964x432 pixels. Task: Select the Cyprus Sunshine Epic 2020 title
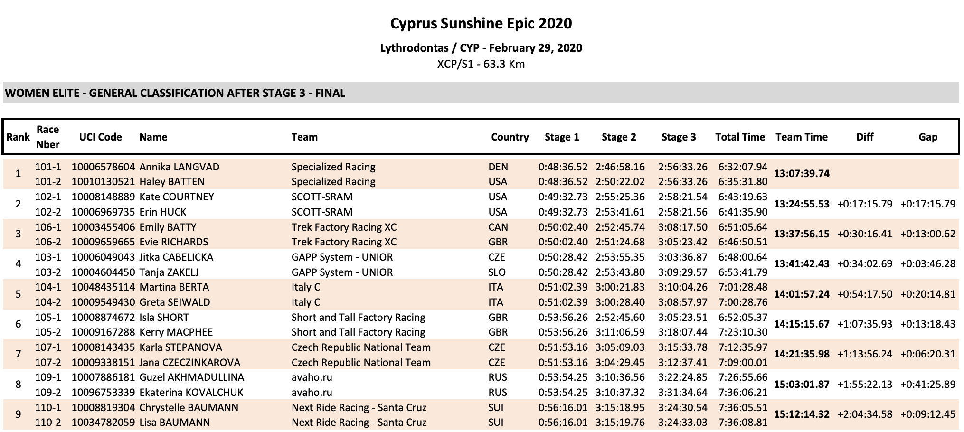pyautogui.click(x=481, y=23)
